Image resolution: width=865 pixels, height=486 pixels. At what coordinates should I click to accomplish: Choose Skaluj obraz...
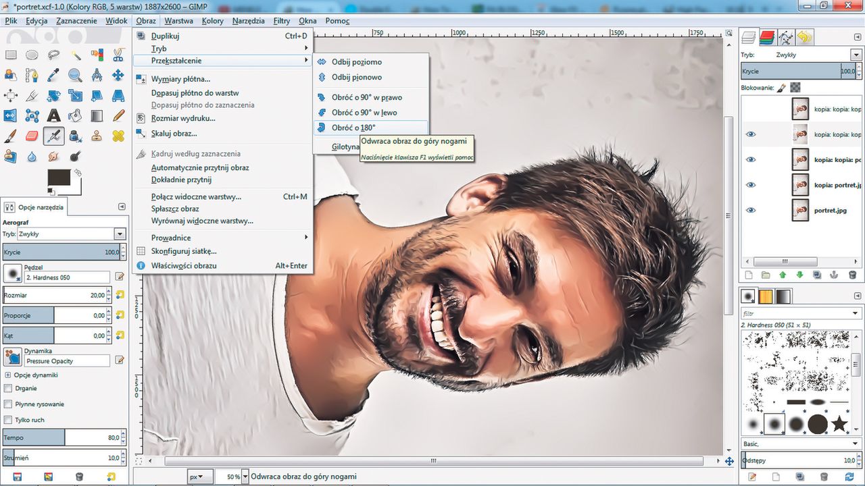pyautogui.click(x=222, y=134)
